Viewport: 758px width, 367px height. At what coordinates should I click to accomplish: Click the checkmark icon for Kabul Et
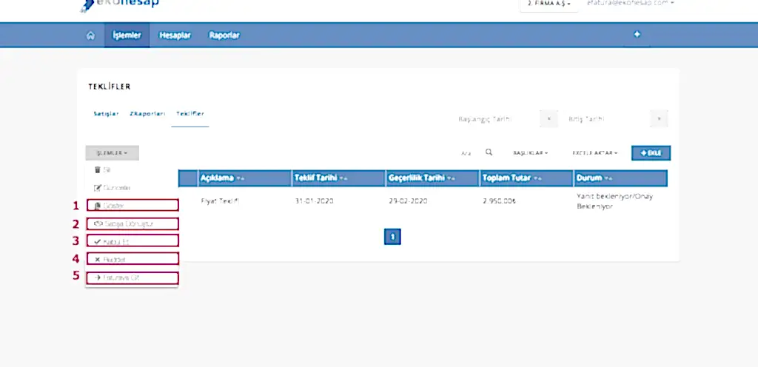click(x=97, y=241)
